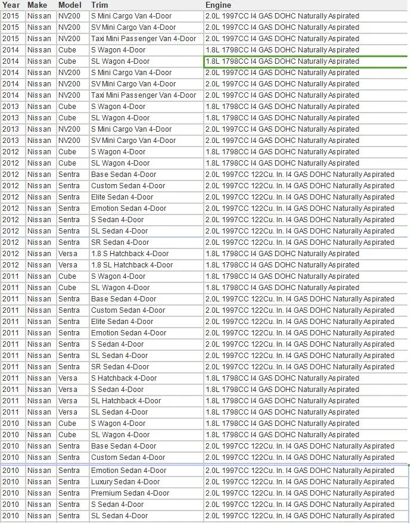Select 2010 Sentra 'S Sedan 4-Door' trim cell
This screenshot has width=411, height=523.
pyautogui.click(x=147, y=505)
